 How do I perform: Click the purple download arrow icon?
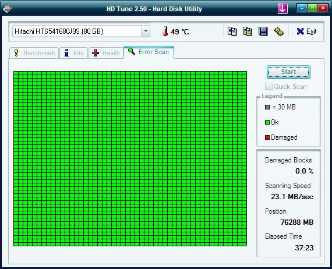282,9
